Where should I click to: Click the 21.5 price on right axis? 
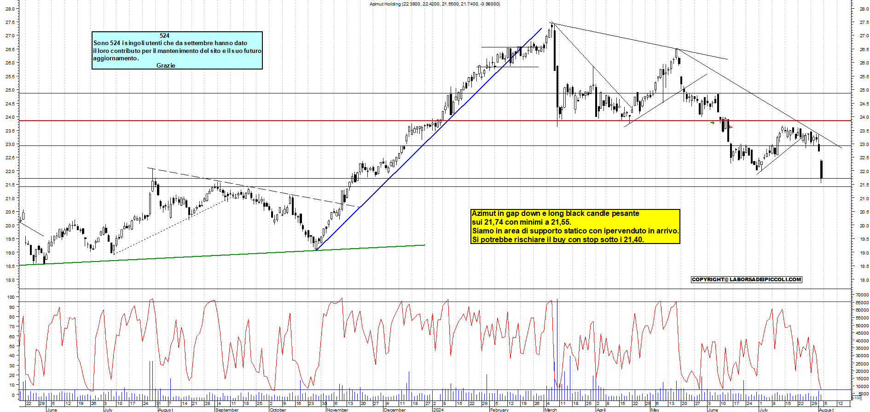864,185
